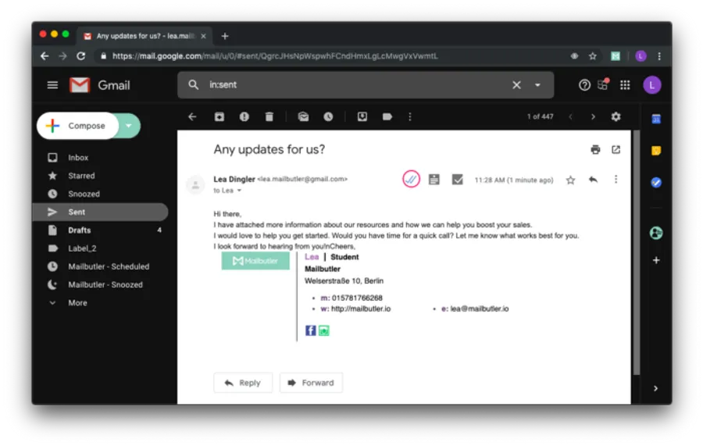Delete the email with trash icon

pyautogui.click(x=269, y=116)
